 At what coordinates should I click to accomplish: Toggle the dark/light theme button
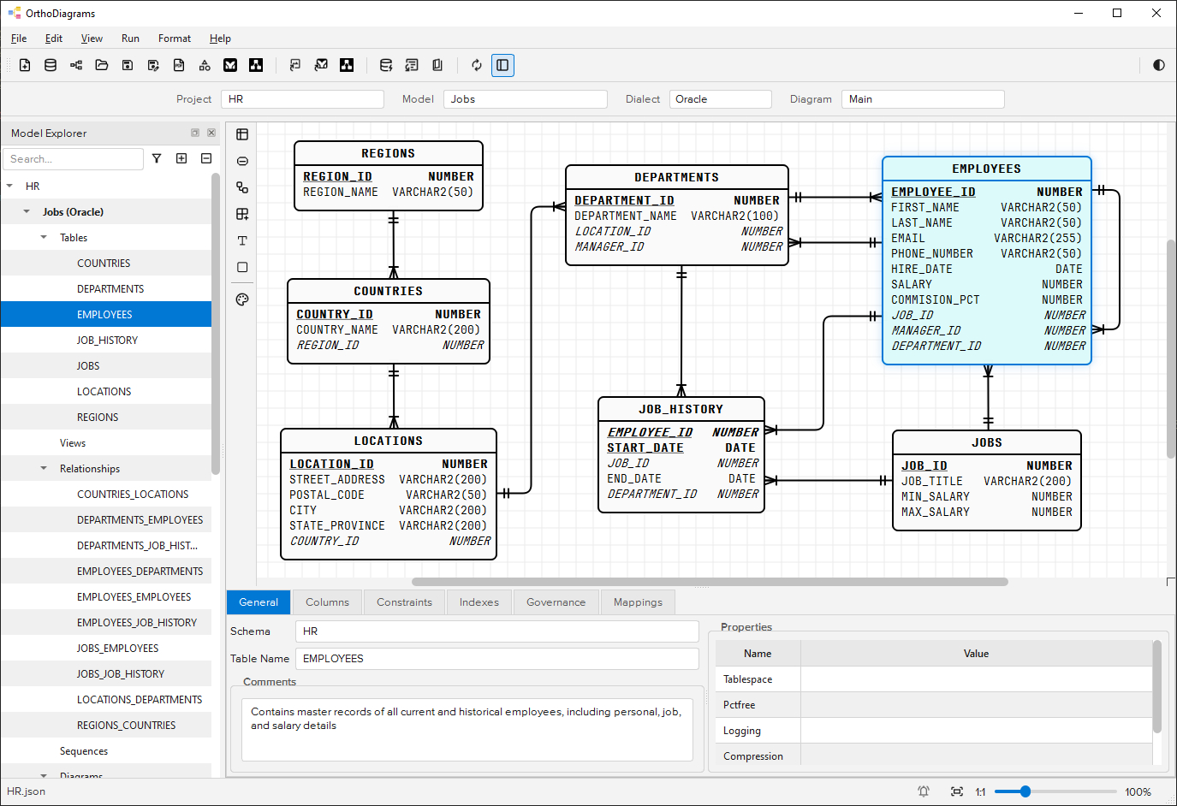point(1159,65)
